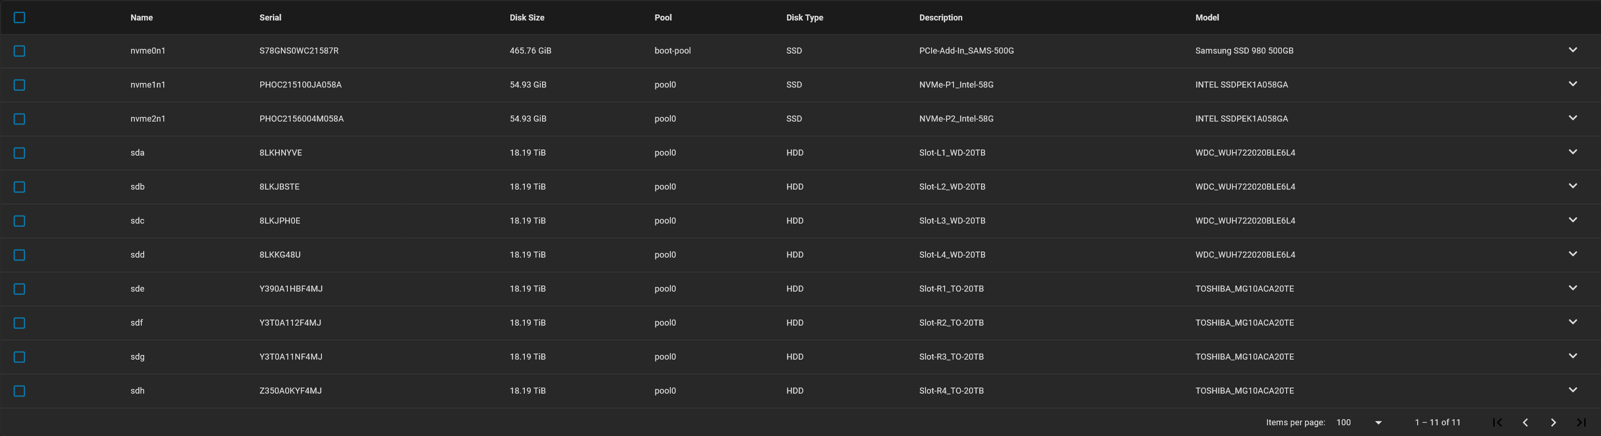Sort by the Name column header
Image resolution: width=1601 pixels, height=436 pixels.
coord(142,17)
